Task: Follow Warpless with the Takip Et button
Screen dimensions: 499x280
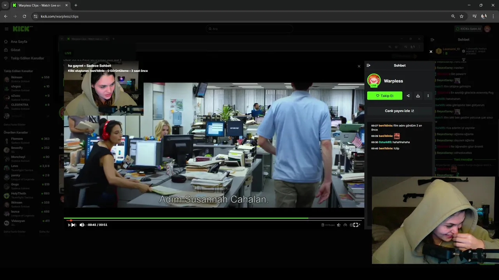Action: click(x=385, y=96)
